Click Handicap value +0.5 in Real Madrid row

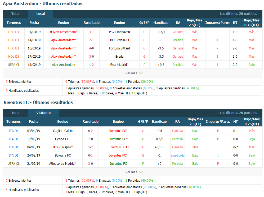[x=161, y=65]
